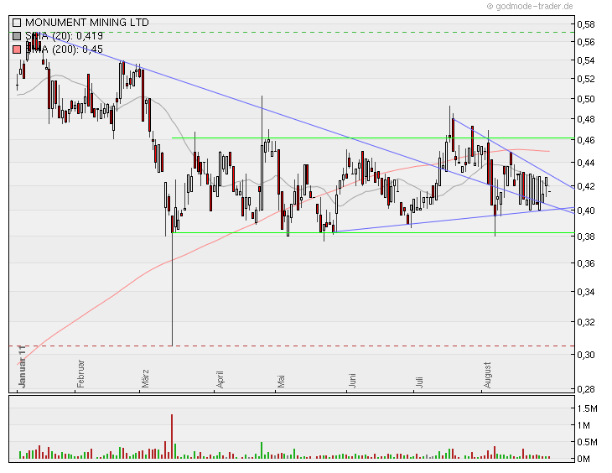Screen dimensions: 612x473
Task: Click the März month label
Action: [145, 378]
